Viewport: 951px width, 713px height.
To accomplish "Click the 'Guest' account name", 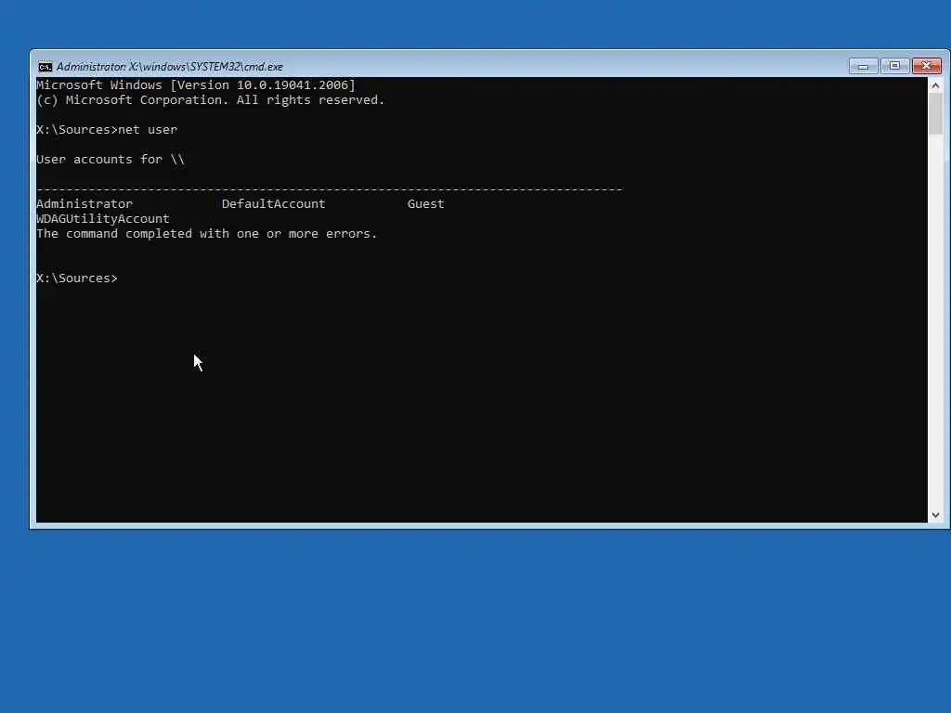I will tap(425, 203).
